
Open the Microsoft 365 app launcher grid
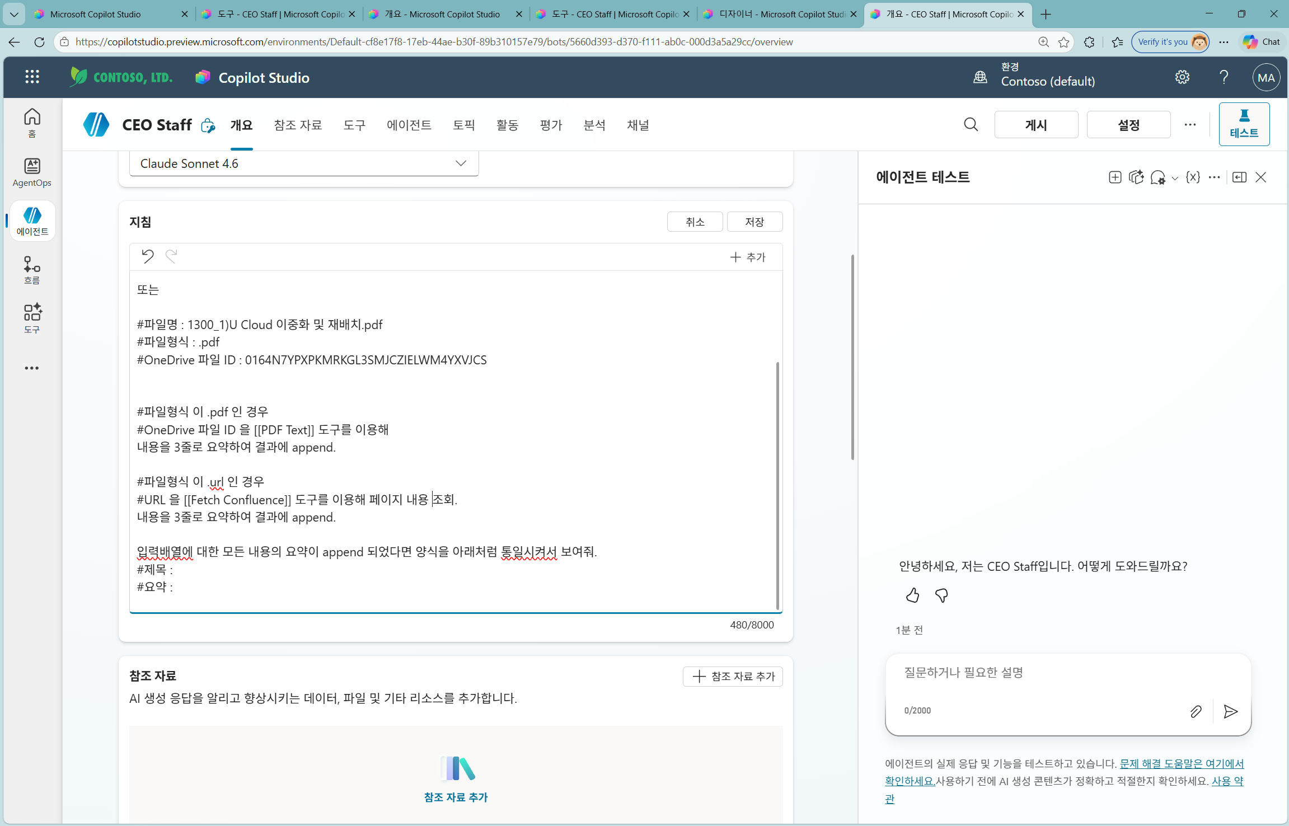(32, 77)
